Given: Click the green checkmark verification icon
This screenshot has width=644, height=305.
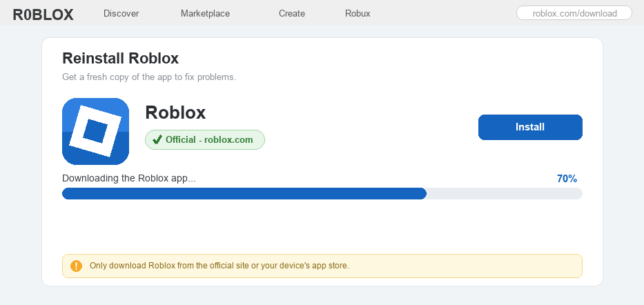Looking at the screenshot, I should point(157,140).
